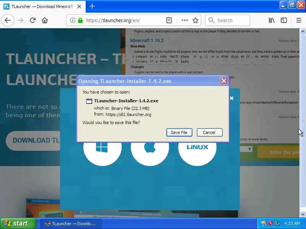Open the Firefox hamburger menu
Viewport: 306px width, 229px height.
[x=299, y=20]
